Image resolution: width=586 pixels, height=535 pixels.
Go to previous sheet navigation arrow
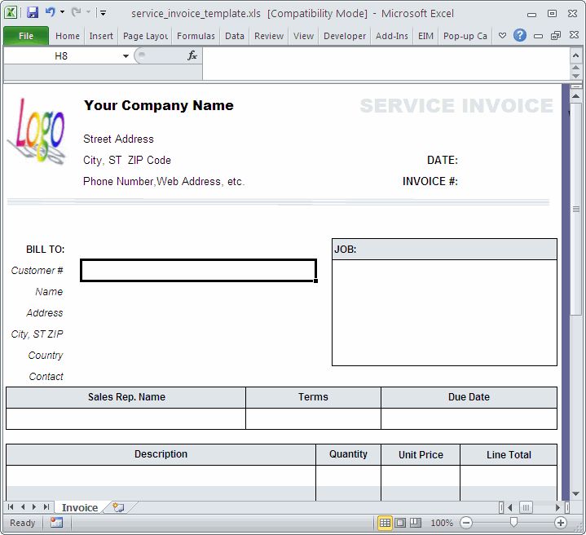23,507
